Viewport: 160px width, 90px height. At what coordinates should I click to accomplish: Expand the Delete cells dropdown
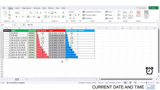114,15
